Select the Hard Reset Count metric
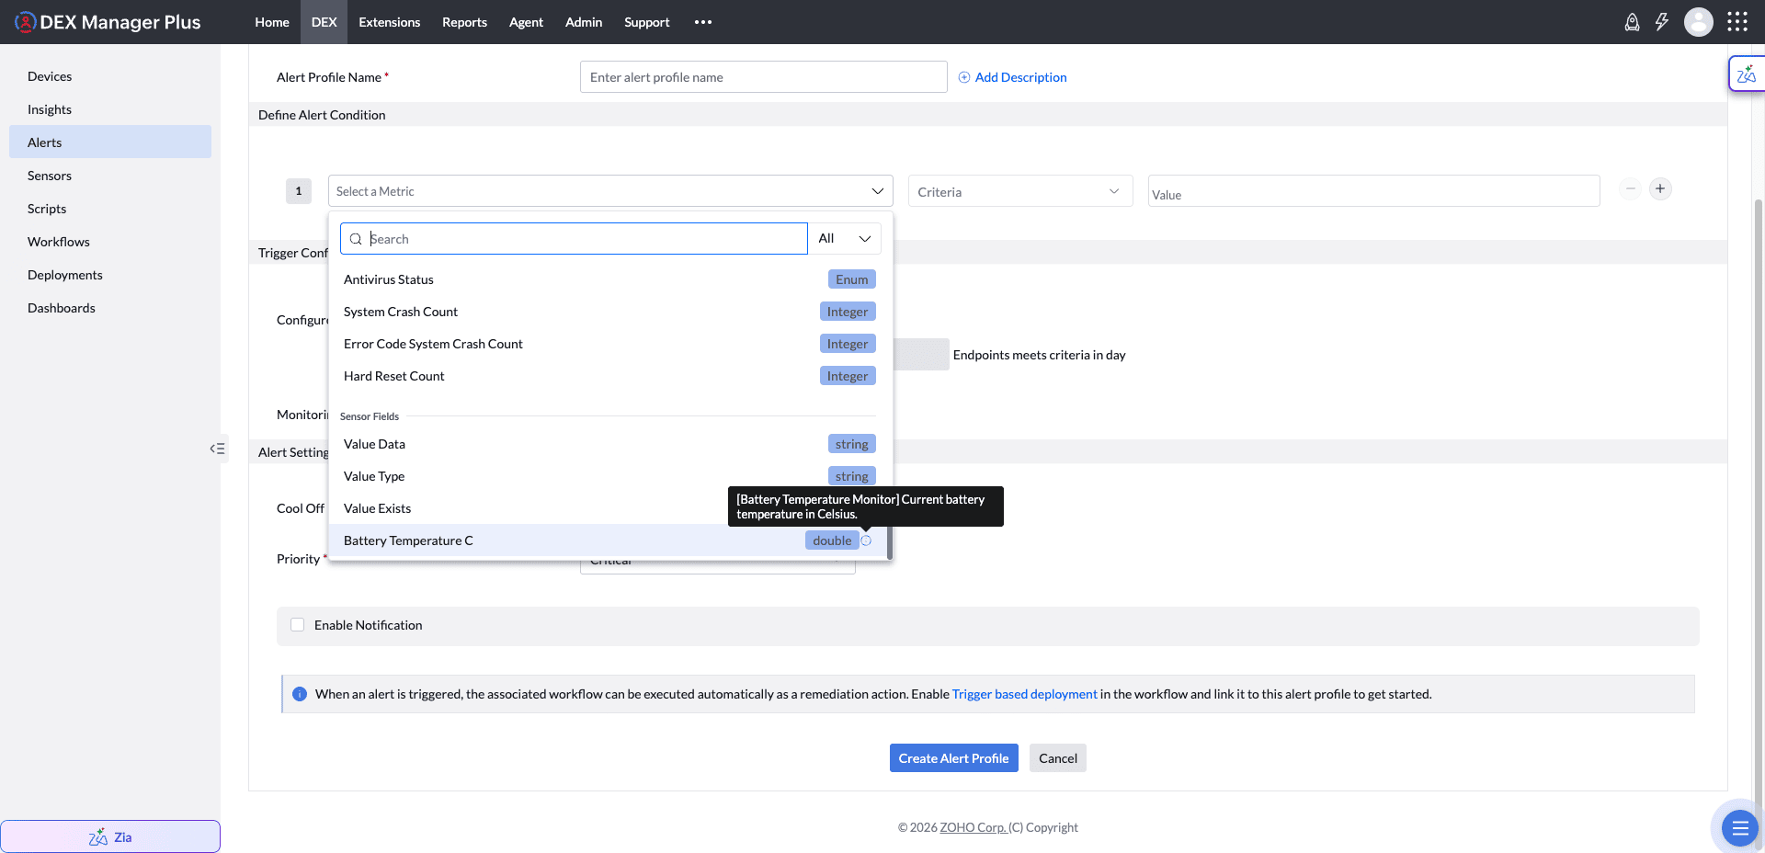The width and height of the screenshot is (1765, 853). point(608,376)
